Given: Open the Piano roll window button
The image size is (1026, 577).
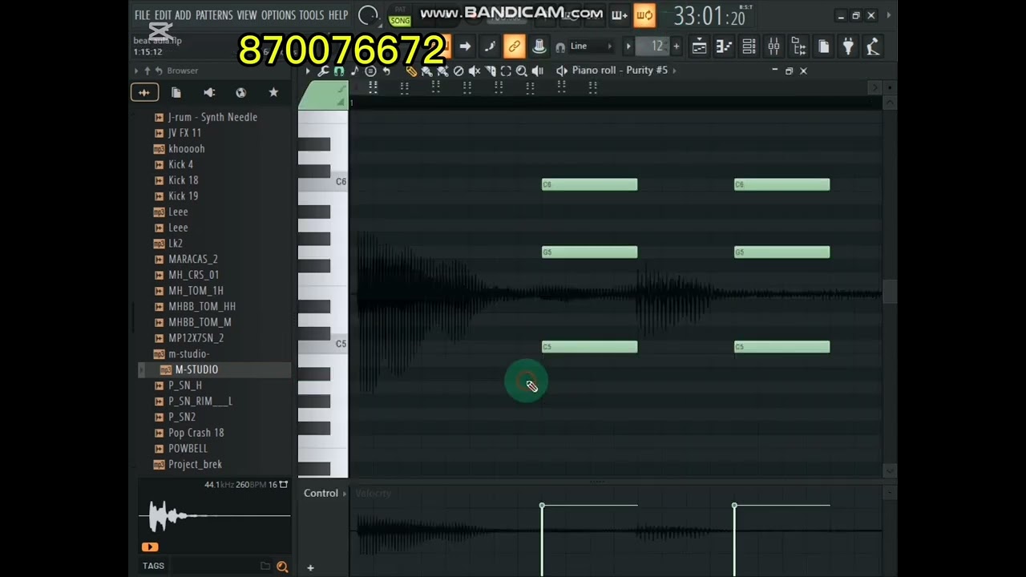Looking at the screenshot, I should (724, 46).
